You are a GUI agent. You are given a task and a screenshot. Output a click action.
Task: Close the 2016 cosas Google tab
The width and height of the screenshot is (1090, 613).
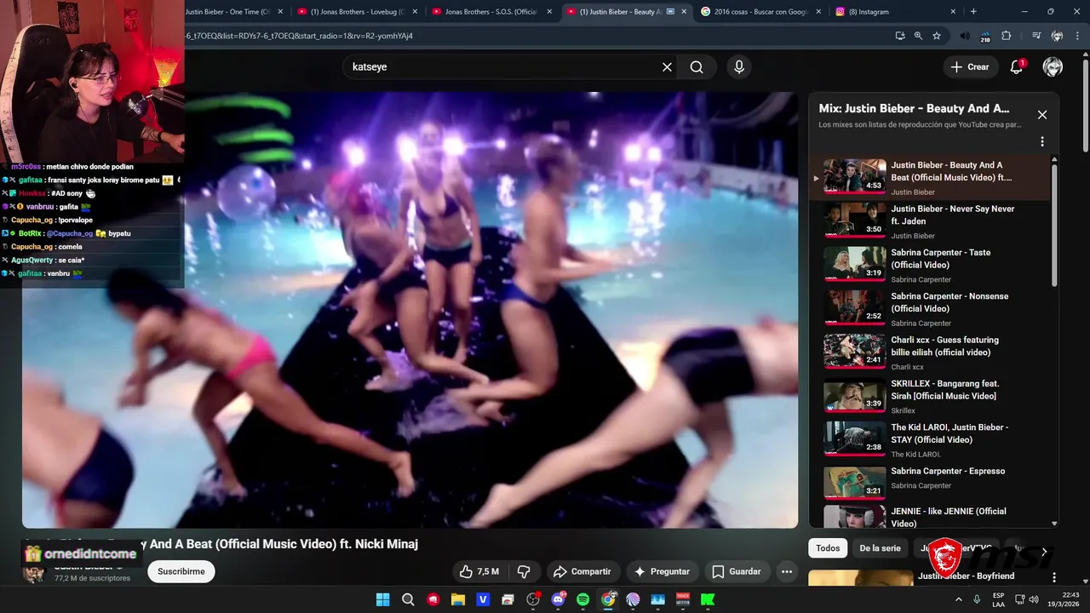817,12
